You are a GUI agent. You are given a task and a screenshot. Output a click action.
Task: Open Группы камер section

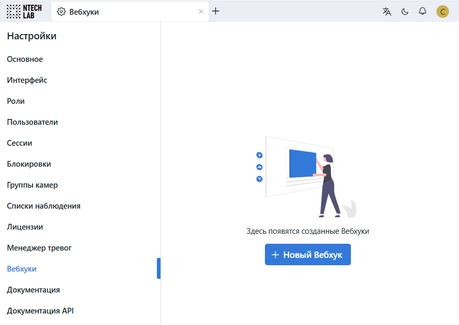pyautogui.click(x=33, y=185)
